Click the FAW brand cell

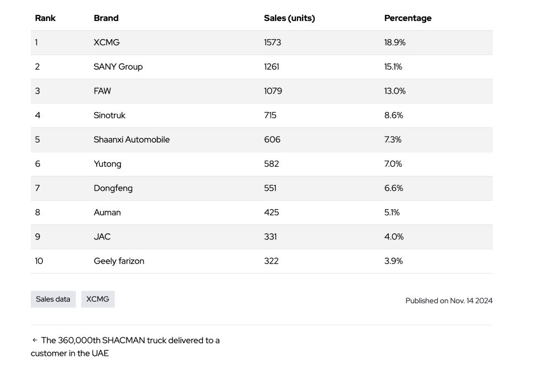click(x=102, y=91)
